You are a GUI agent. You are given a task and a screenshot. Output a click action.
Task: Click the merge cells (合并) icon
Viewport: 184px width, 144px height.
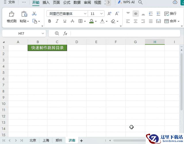coord(166,21)
